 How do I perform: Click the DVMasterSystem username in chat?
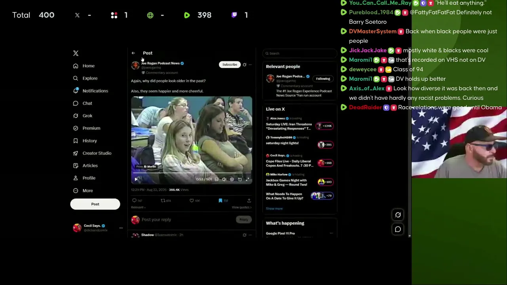point(373,31)
